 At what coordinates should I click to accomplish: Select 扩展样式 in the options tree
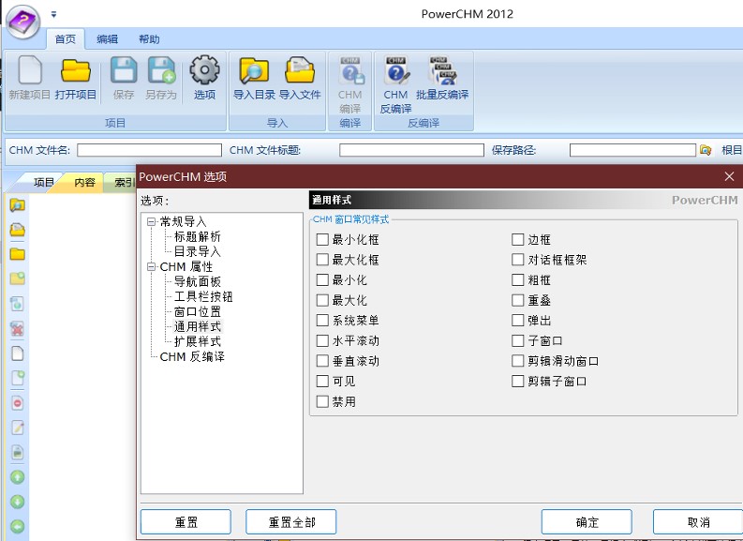198,342
